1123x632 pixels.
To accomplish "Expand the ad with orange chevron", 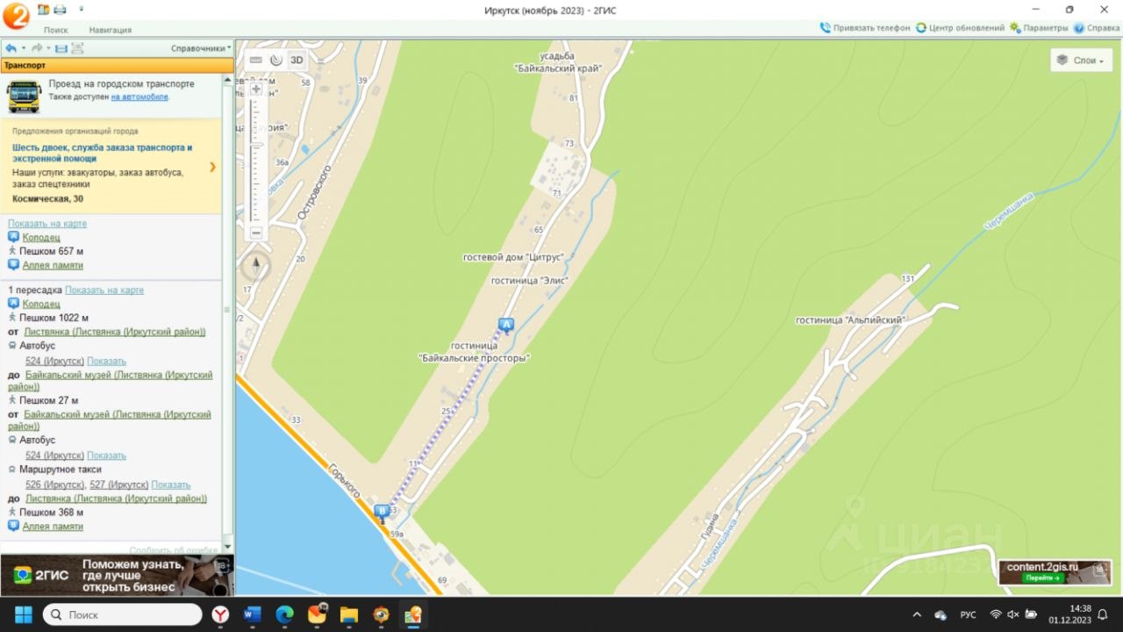I will 212,167.
